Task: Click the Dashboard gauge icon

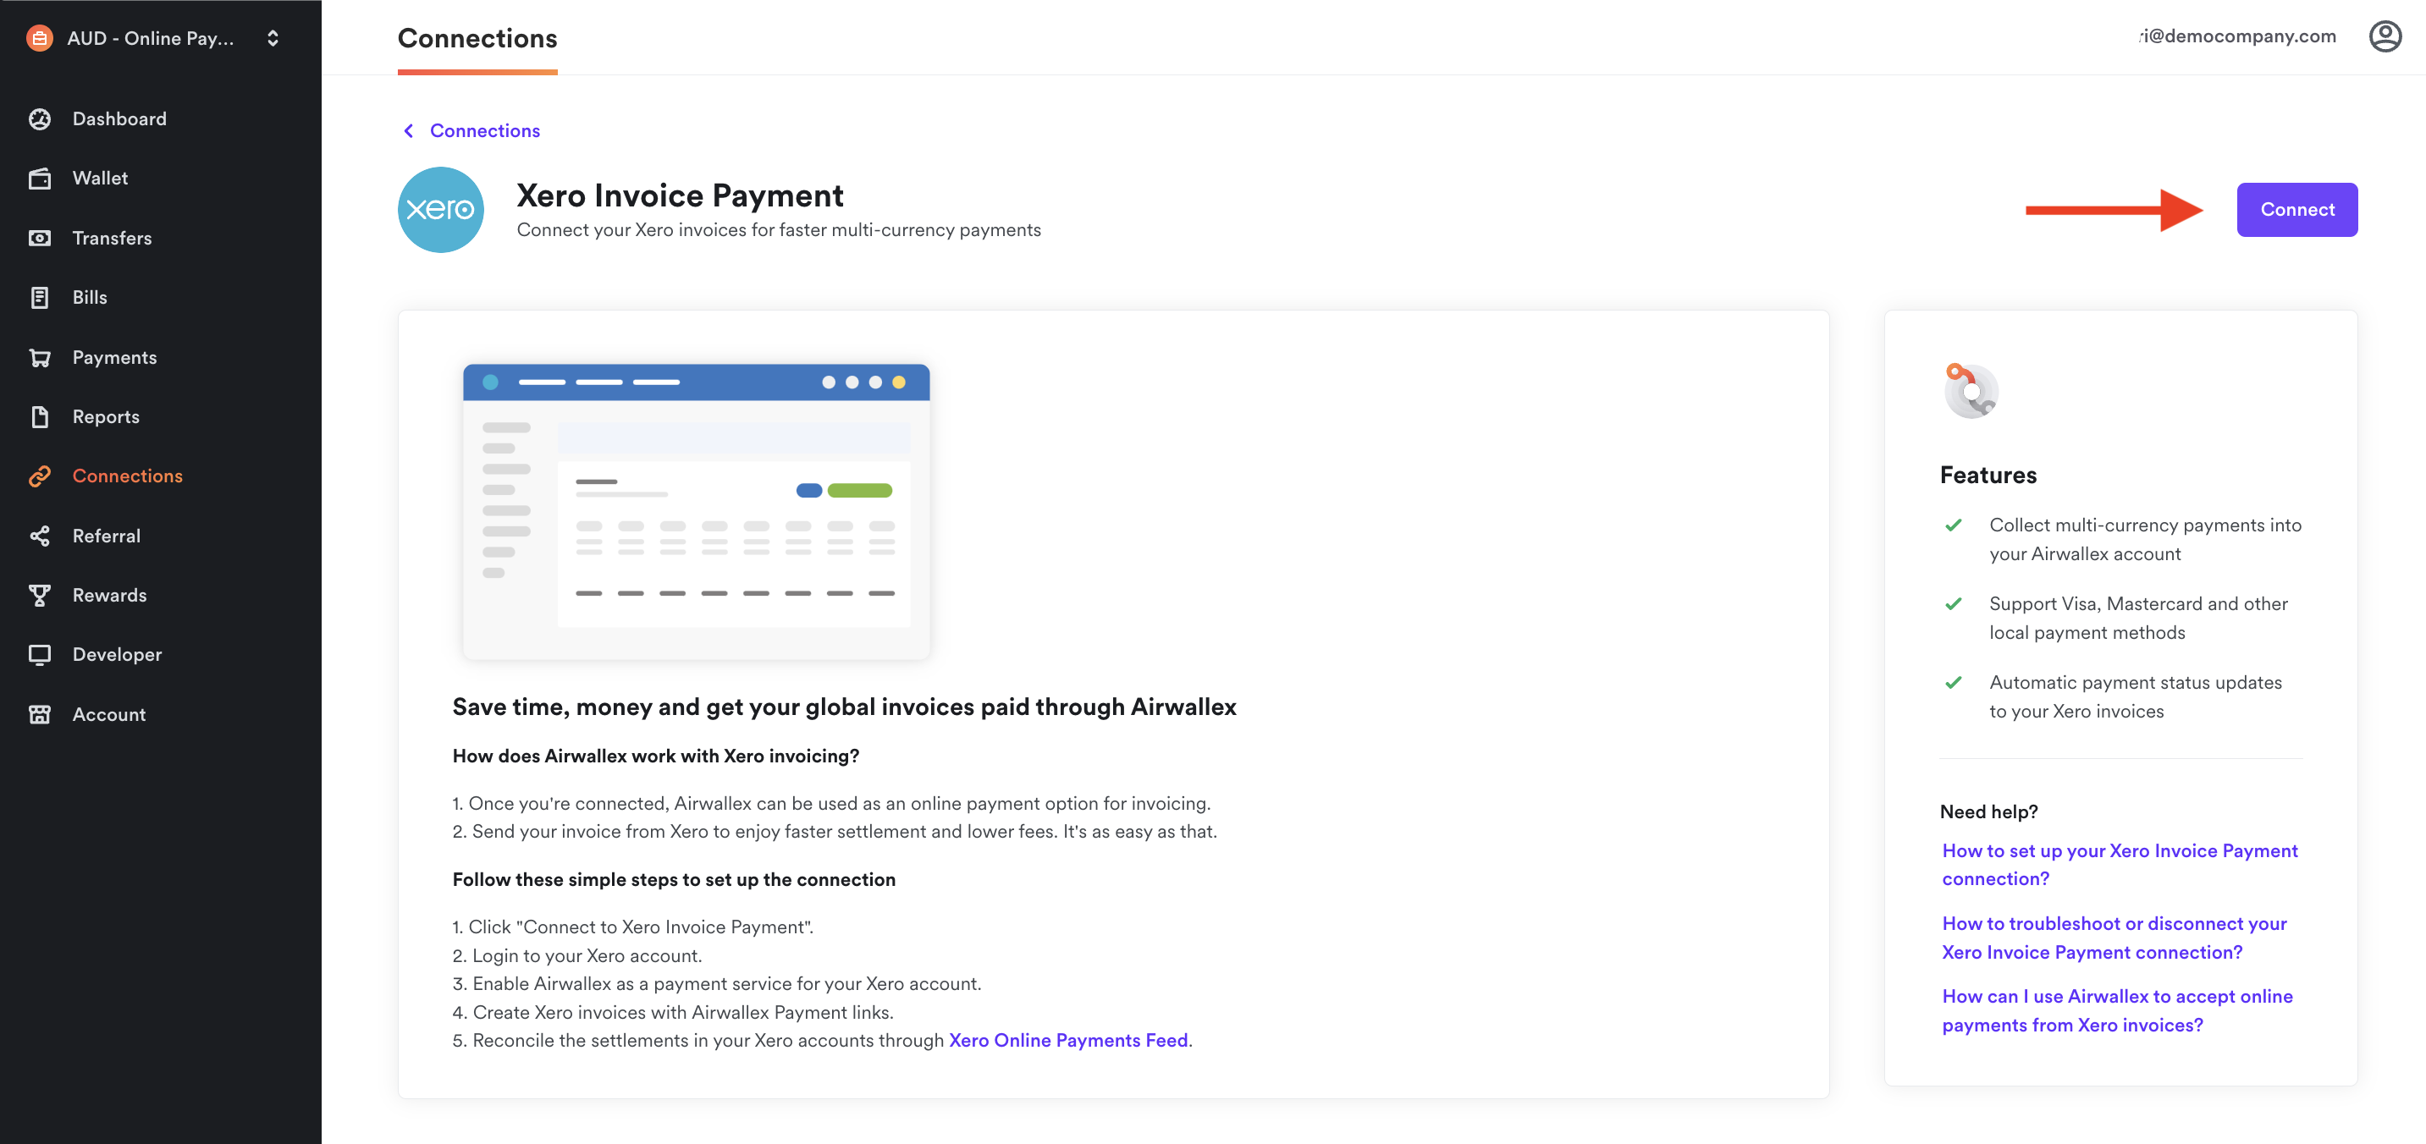Action: click(x=40, y=118)
